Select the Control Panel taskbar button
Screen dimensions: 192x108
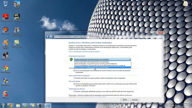coord(48,106)
